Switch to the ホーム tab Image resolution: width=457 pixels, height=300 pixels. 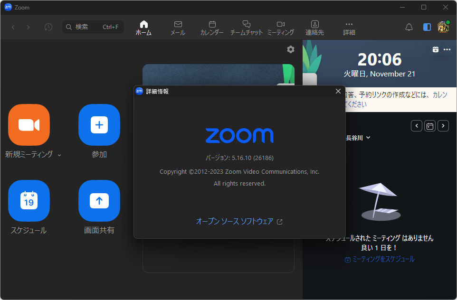pyautogui.click(x=143, y=27)
